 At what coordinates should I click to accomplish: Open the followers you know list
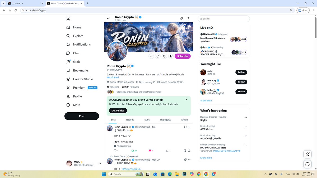click(x=134, y=92)
